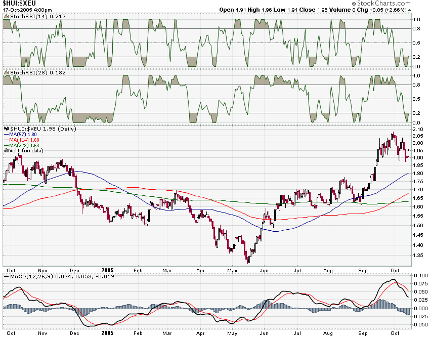Click the copyright symbol before StockCharts.com

pyautogui.click(x=353, y=4)
